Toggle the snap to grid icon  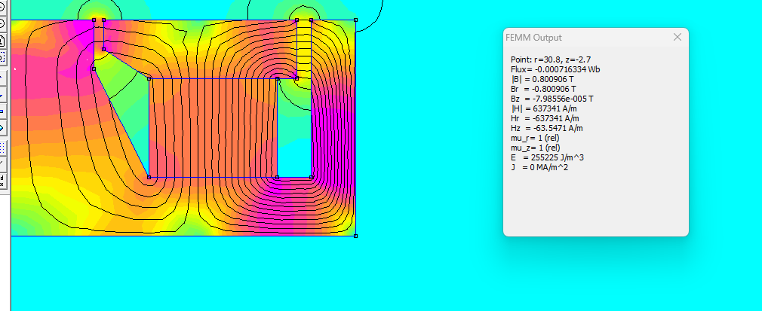pos(2,163)
